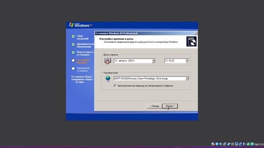Decrease the time with the spinner down arrow

(187, 62)
